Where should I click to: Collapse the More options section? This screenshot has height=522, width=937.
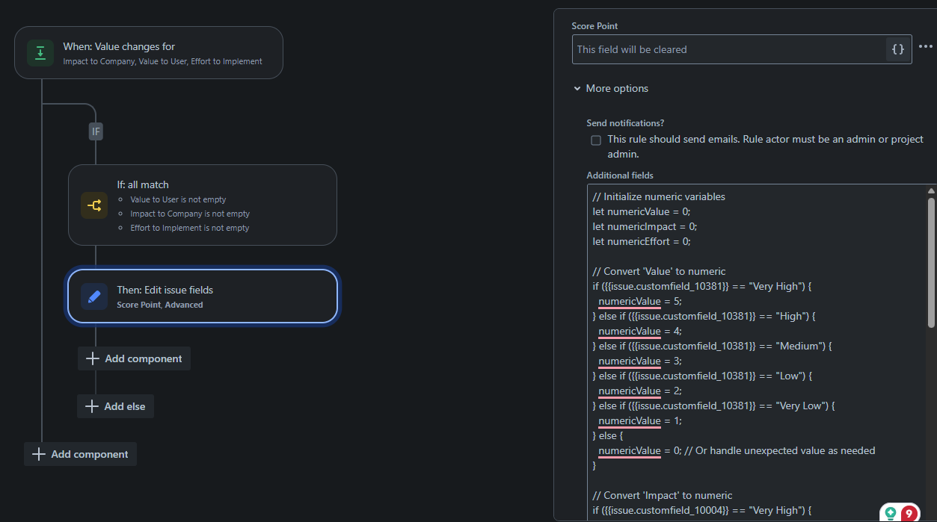610,88
